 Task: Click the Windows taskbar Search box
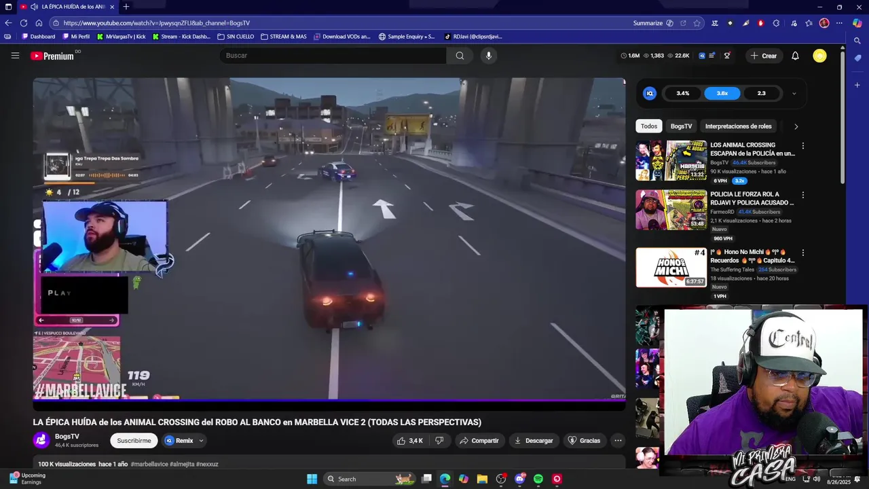tap(368, 479)
